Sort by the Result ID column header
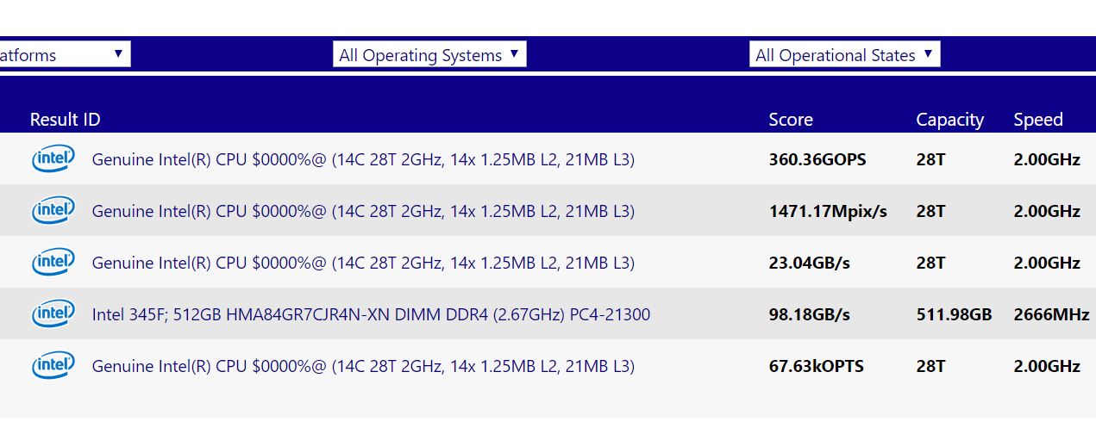This screenshot has width=1096, height=434. (x=65, y=120)
